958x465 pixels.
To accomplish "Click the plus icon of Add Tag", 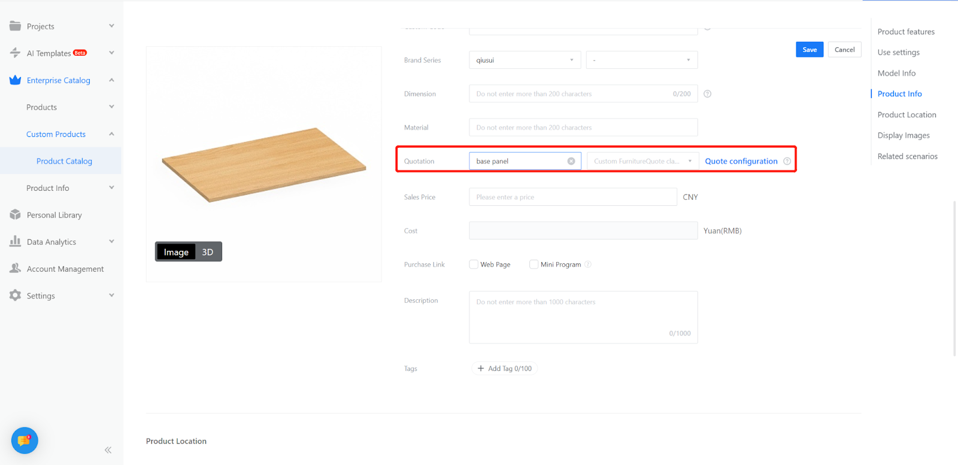I will pyautogui.click(x=480, y=369).
